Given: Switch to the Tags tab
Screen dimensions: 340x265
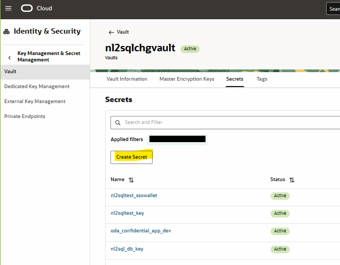Looking at the screenshot, I should point(262,79).
